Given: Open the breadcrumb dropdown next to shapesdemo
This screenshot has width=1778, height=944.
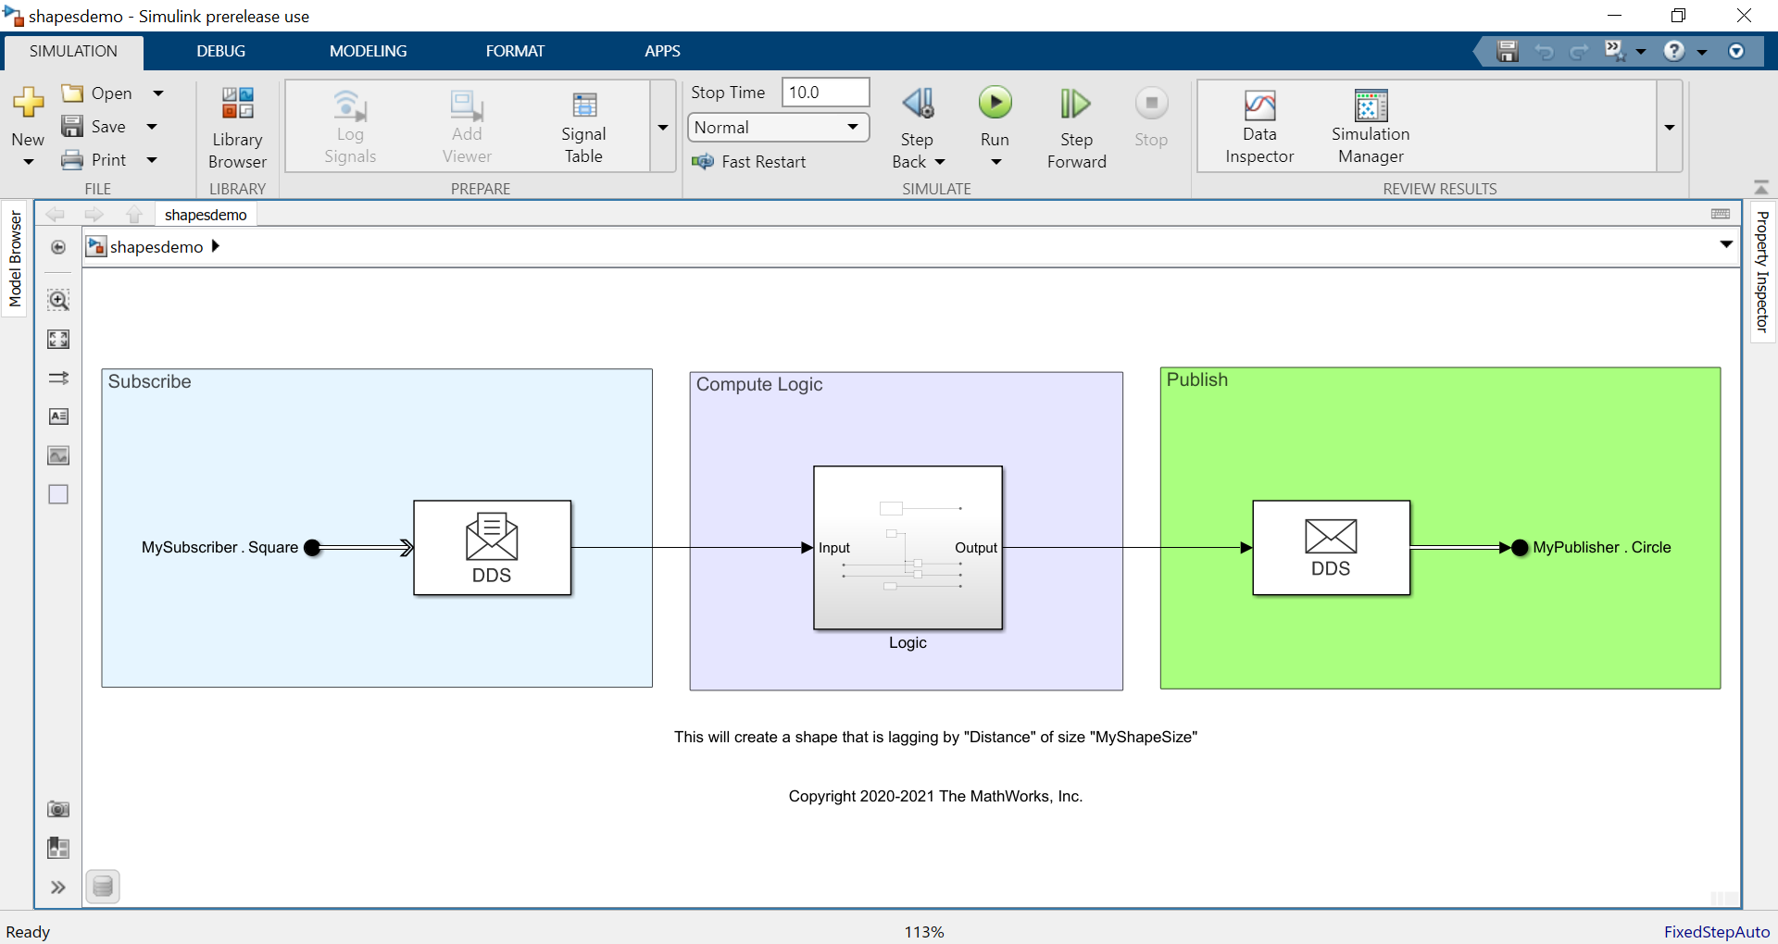Looking at the screenshot, I should (1726, 245).
